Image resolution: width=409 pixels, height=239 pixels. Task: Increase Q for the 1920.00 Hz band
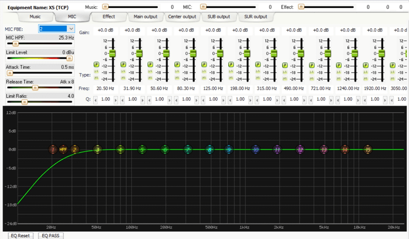[385, 100]
